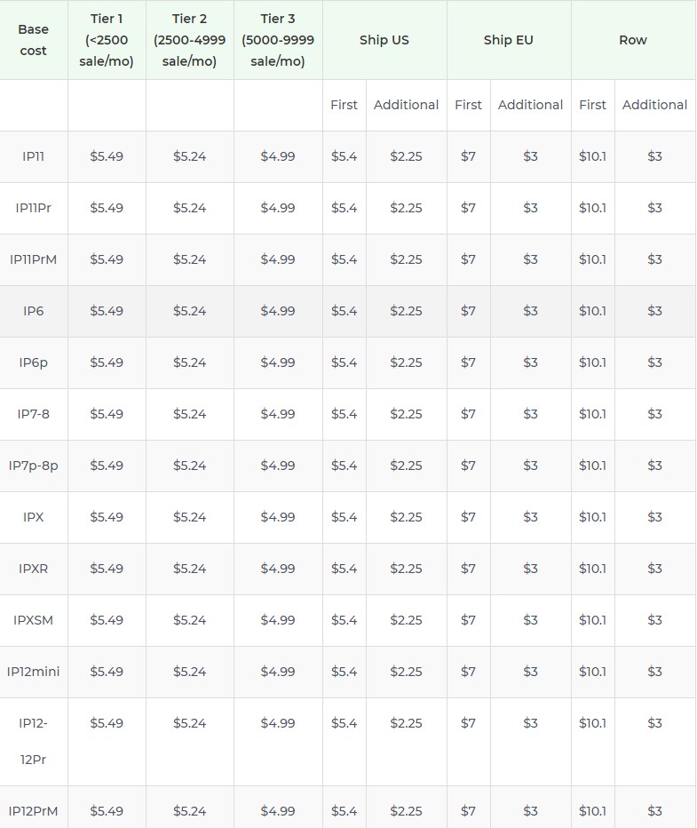The image size is (697, 828).
Task: Select the $2.25 US additional shipping for IP6p
Action: (x=407, y=362)
